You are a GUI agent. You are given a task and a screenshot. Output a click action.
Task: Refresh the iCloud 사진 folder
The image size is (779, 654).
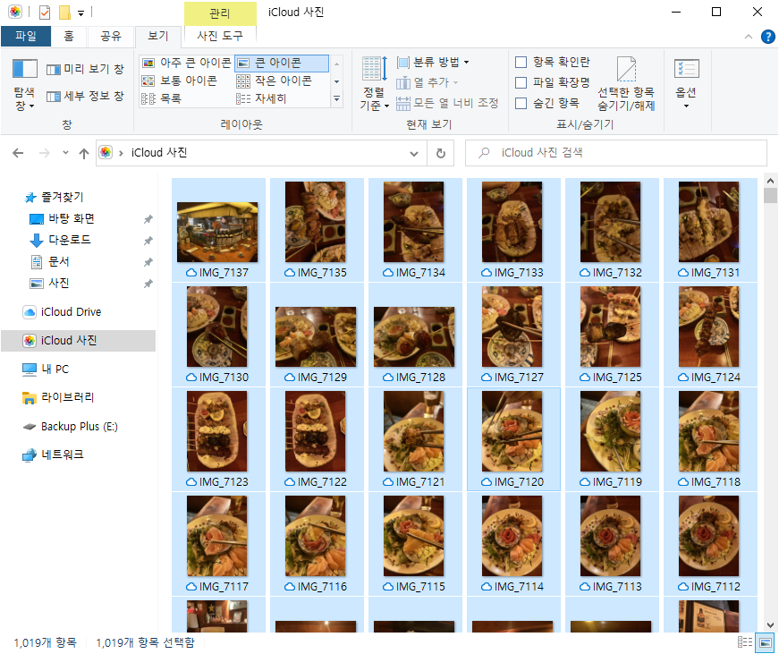(x=440, y=154)
